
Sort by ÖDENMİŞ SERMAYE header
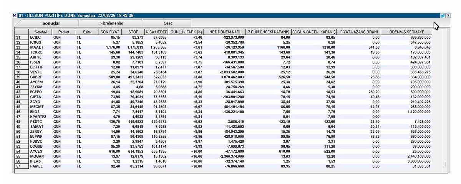[x=406, y=32]
